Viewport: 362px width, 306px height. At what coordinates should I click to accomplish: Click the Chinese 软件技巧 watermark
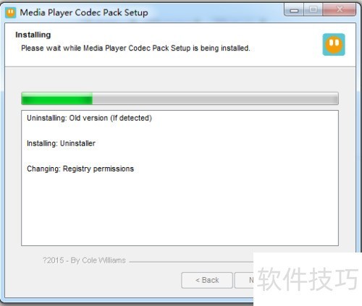click(x=308, y=279)
